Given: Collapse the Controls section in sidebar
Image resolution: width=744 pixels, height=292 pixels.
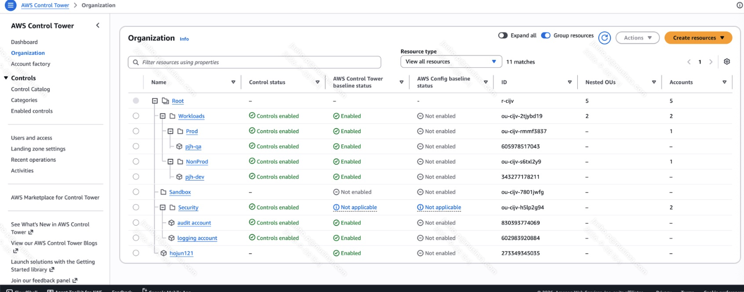Looking at the screenshot, I should click(x=6, y=78).
